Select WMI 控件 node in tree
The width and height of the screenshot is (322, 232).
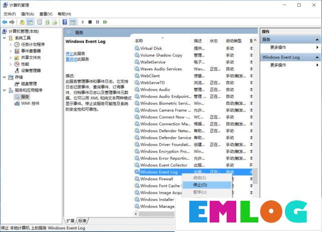point(30,103)
